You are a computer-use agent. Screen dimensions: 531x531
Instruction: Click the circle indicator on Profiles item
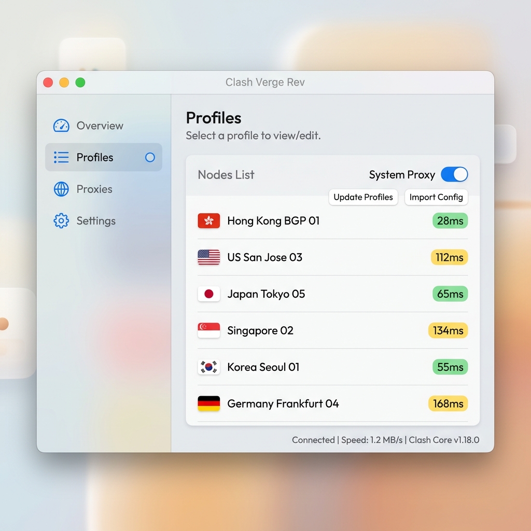click(x=150, y=157)
